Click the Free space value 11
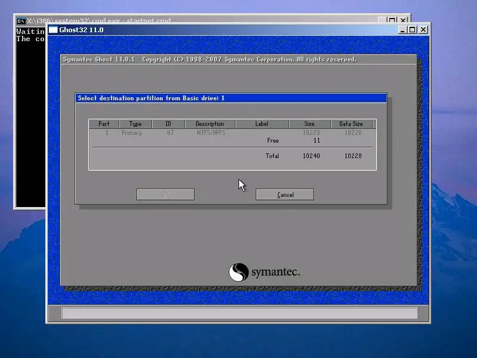This screenshot has width=477, height=358. (x=317, y=141)
